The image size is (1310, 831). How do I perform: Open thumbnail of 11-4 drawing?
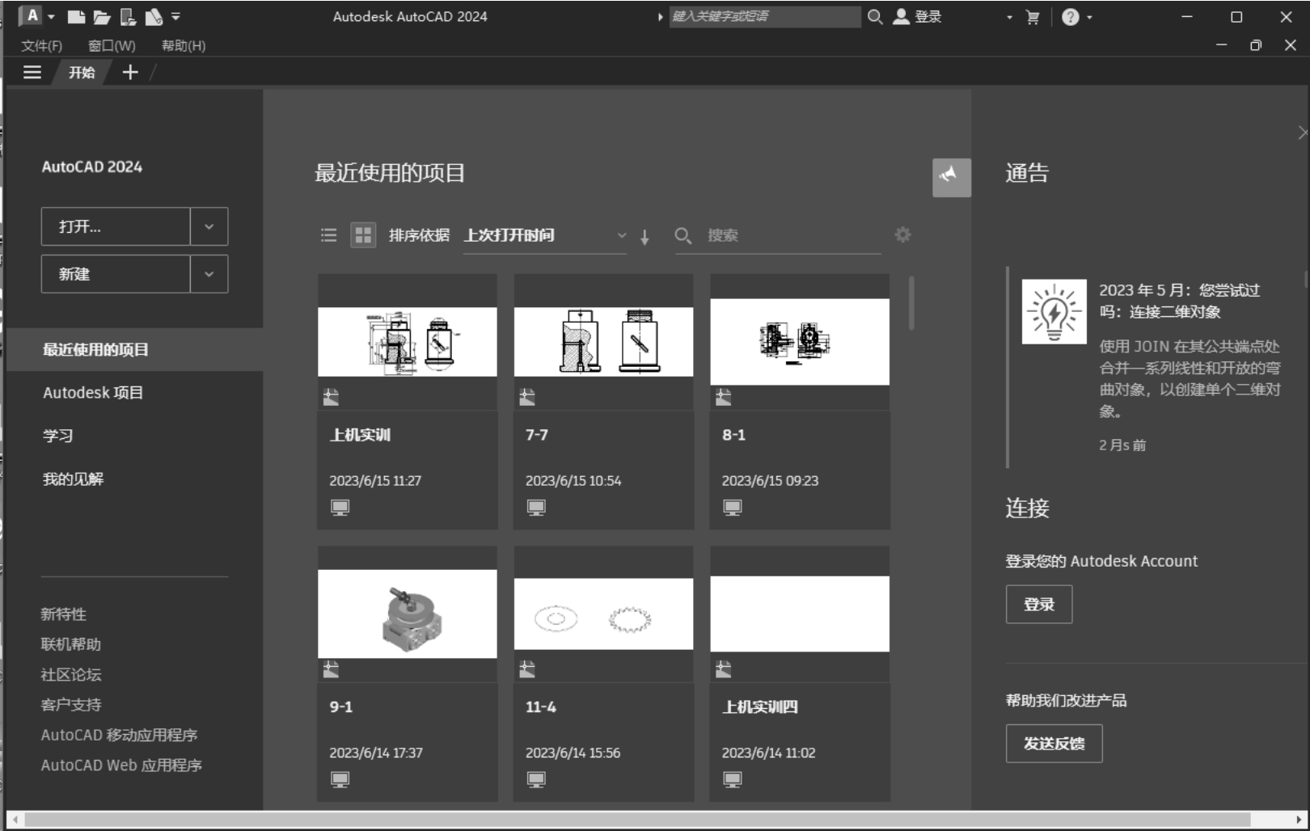[x=604, y=614]
